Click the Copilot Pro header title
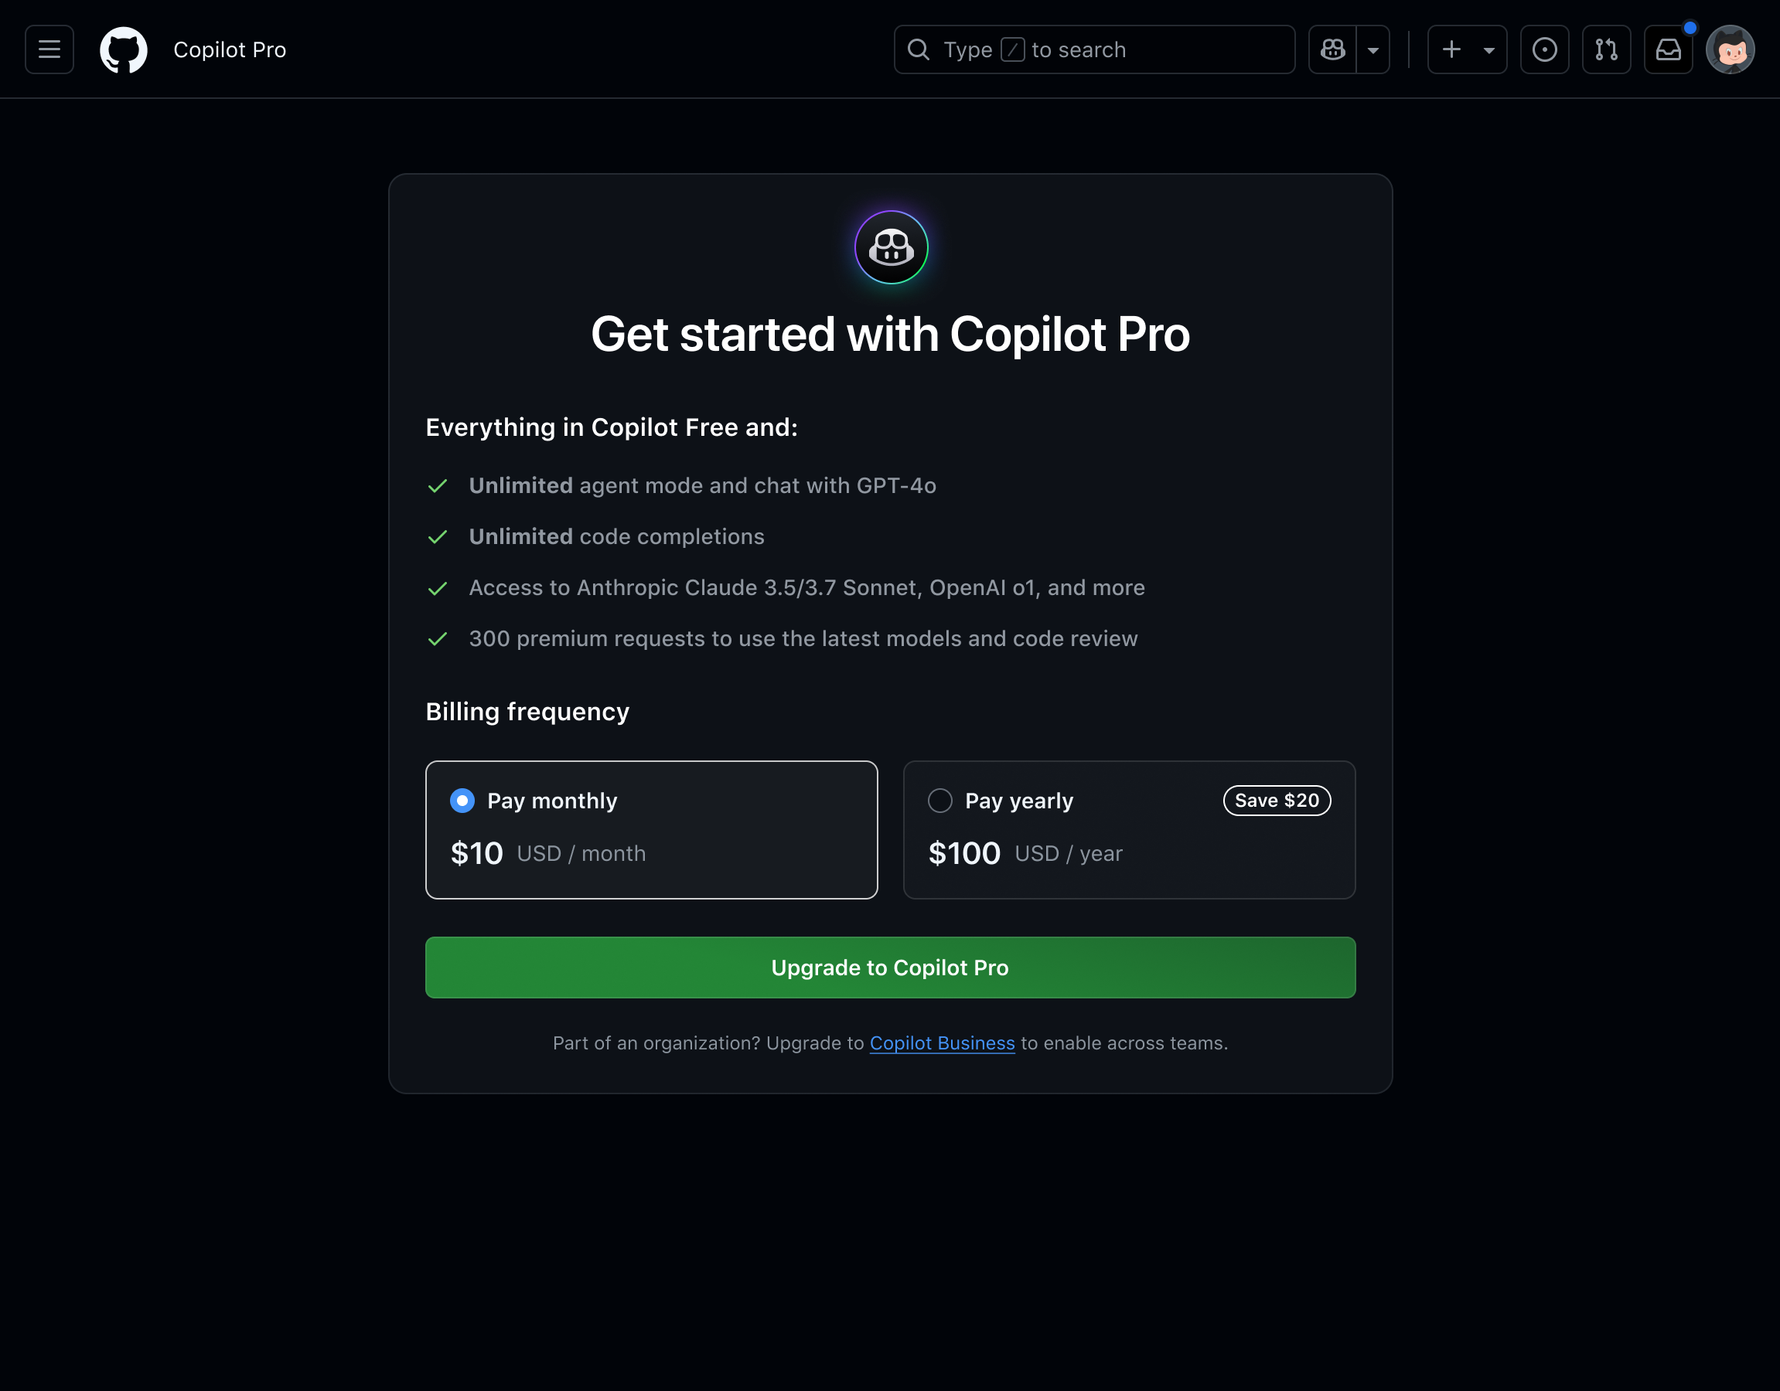This screenshot has width=1780, height=1391. pyautogui.click(x=229, y=49)
